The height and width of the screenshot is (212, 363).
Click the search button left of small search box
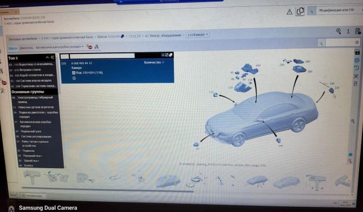coord(321,43)
